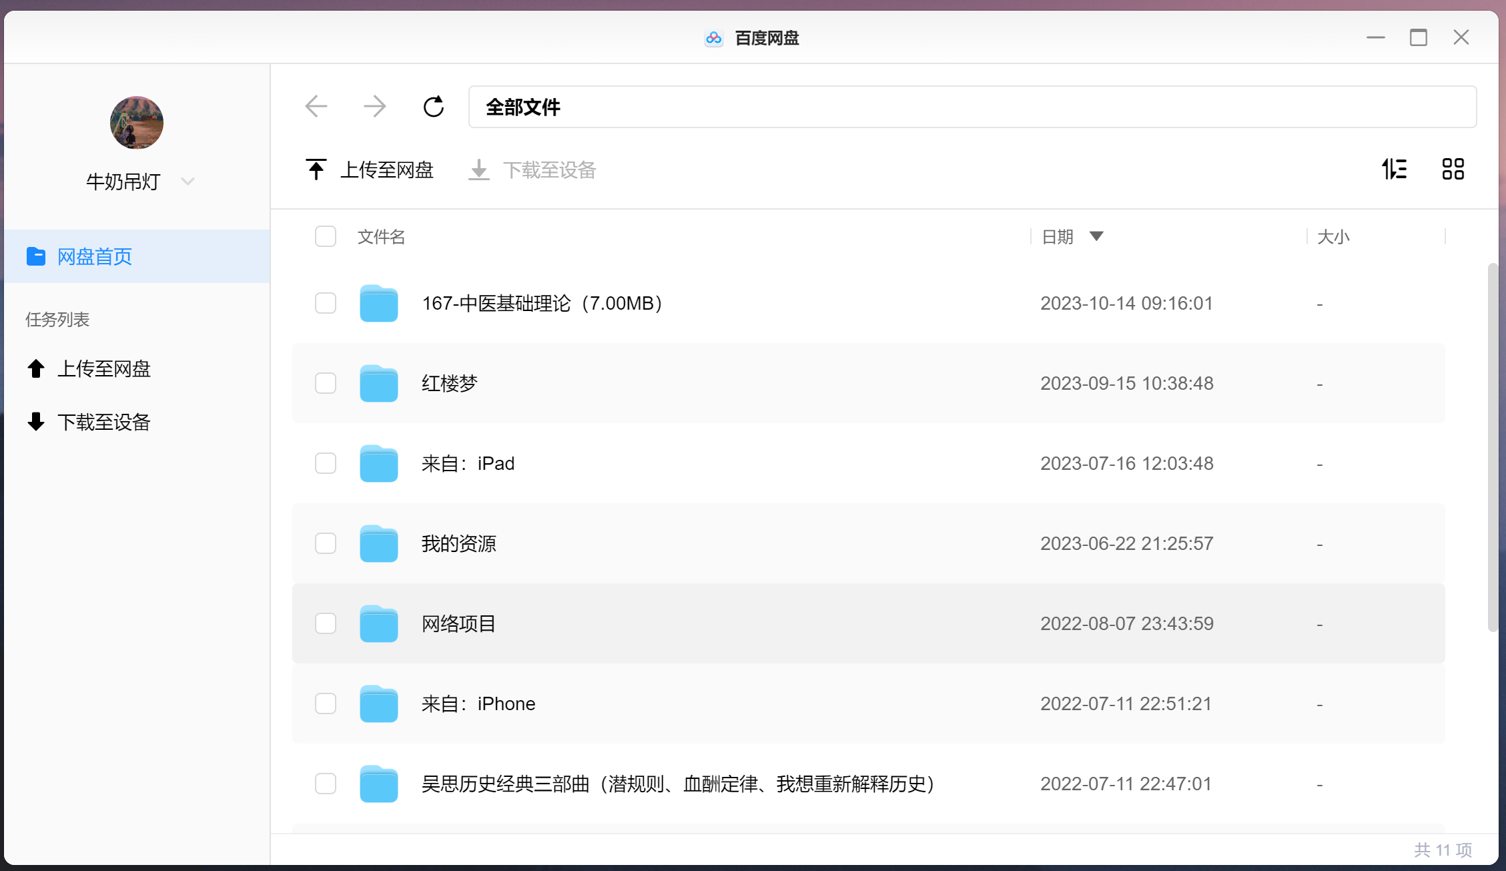Click the 共 11 项 item count
The image size is (1506, 871).
[x=1443, y=850]
